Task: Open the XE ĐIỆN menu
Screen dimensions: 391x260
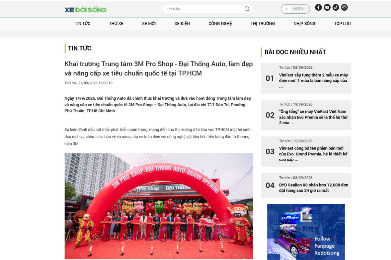Action: [x=182, y=23]
